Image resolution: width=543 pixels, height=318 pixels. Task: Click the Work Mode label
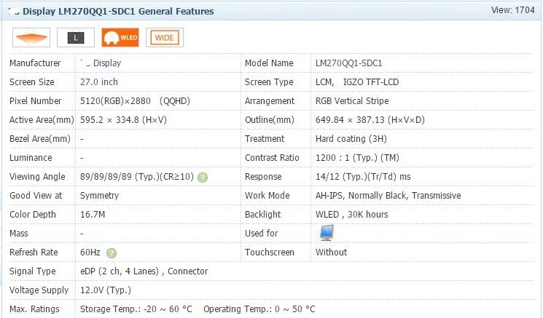[267, 196]
